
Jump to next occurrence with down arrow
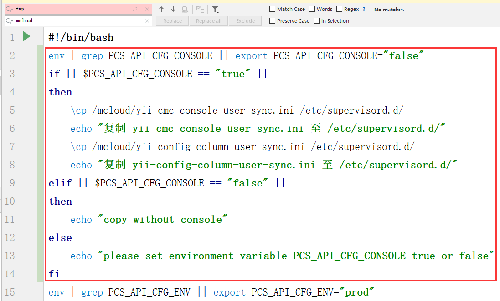[173, 9]
